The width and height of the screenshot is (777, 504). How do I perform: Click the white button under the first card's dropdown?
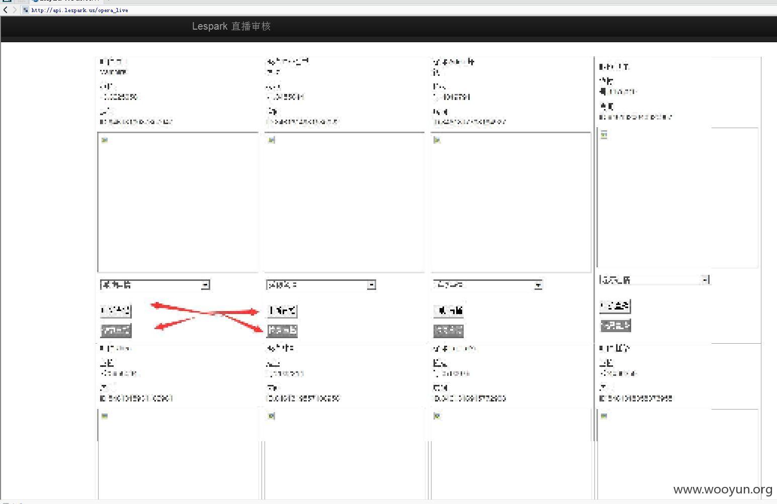click(x=116, y=311)
